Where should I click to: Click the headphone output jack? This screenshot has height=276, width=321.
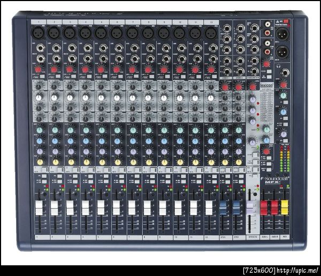pyautogui.click(x=285, y=73)
